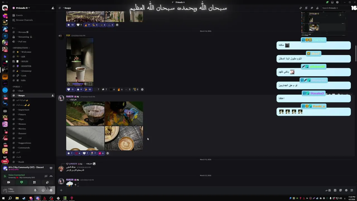This screenshot has height=201, width=357.
Task: Replay FOF's video clip
Action: point(69,84)
